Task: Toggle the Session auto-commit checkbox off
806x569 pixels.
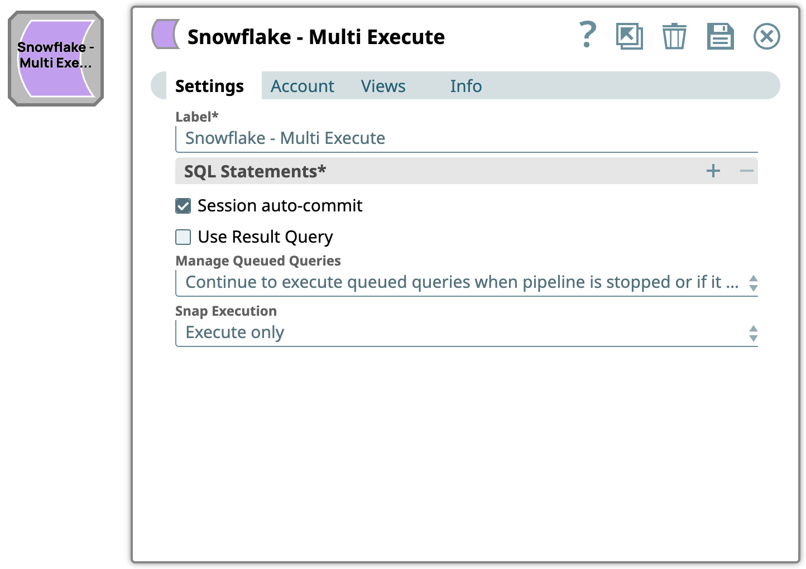Action: coord(183,206)
